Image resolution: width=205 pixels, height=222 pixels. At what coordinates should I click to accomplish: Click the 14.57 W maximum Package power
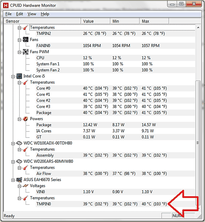149,125
